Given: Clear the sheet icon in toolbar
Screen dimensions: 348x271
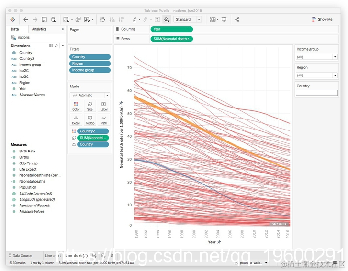Looking at the screenshot, I should coord(87,20).
